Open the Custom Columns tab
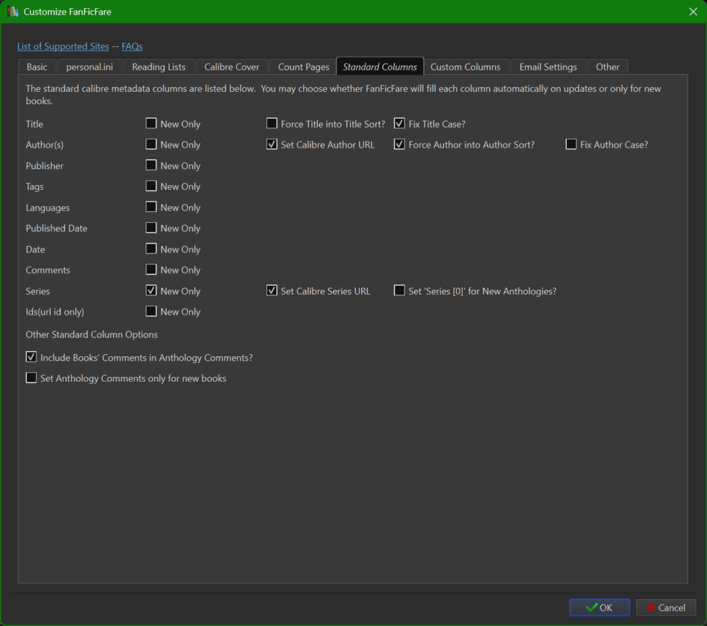The image size is (707, 626). [466, 66]
